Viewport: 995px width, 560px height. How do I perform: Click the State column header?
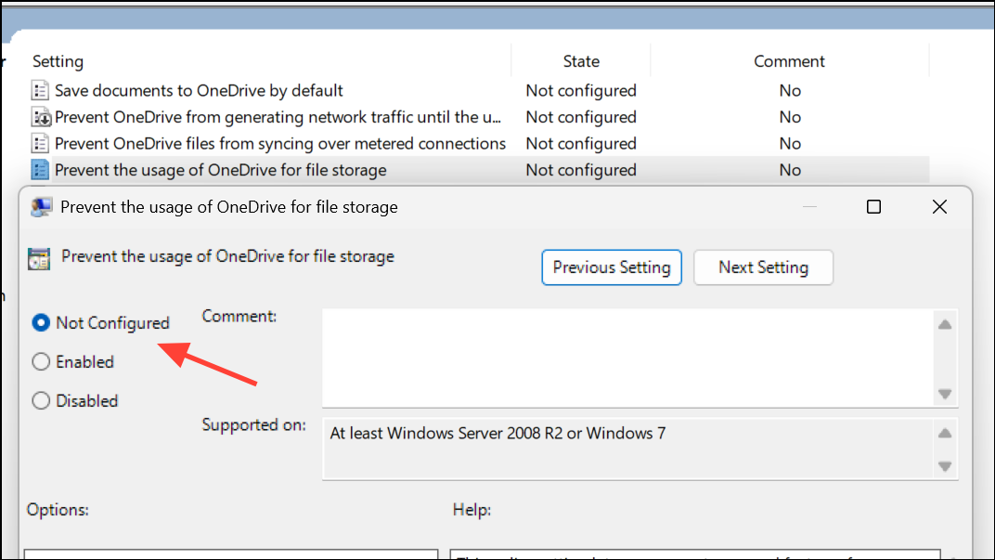pyautogui.click(x=580, y=60)
